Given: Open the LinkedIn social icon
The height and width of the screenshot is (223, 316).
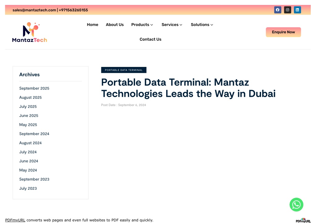Looking at the screenshot, I should click(x=297, y=10).
